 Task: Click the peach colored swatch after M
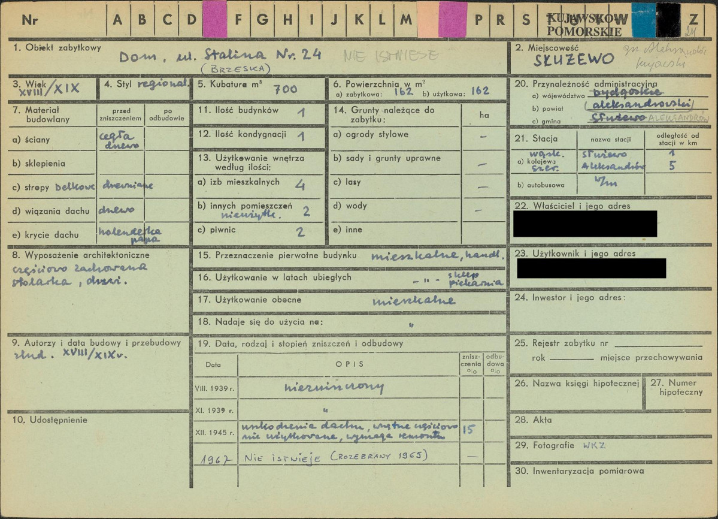click(x=428, y=19)
